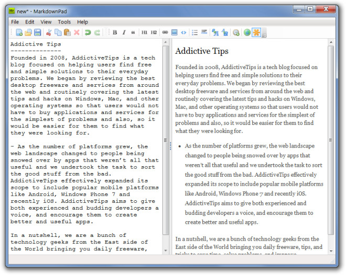
Task: Click the editor scrollbar down arrow
Action: (166, 250)
